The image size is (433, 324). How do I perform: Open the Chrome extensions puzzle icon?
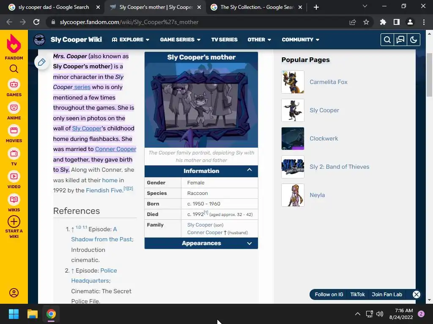tap(383, 22)
